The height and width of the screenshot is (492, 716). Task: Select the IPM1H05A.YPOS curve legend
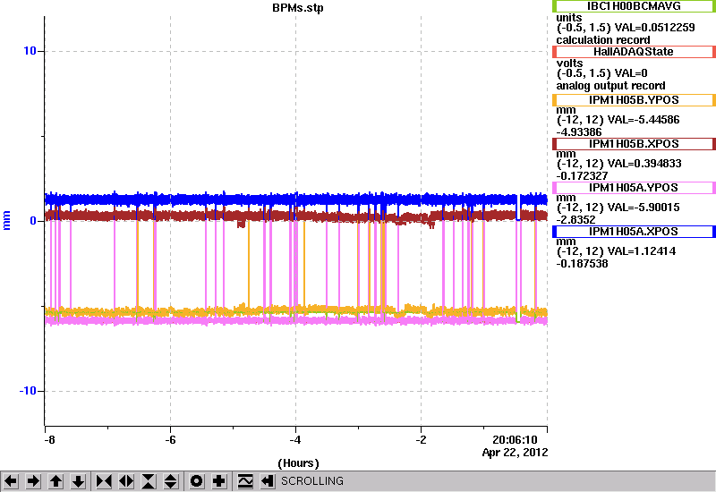click(x=634, y=188)
